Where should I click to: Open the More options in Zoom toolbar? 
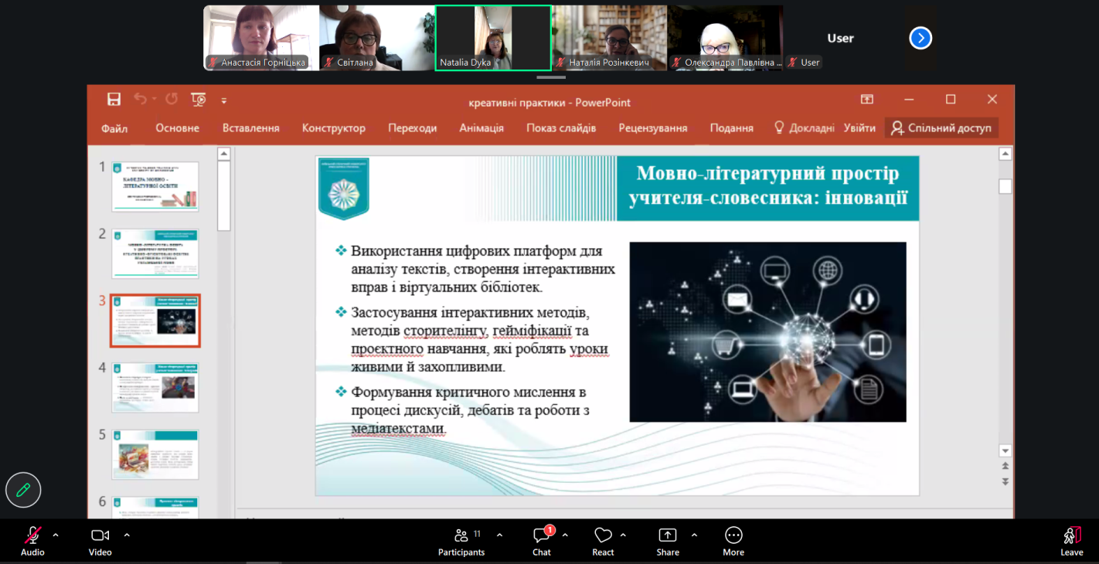click(x=733, y=541)
